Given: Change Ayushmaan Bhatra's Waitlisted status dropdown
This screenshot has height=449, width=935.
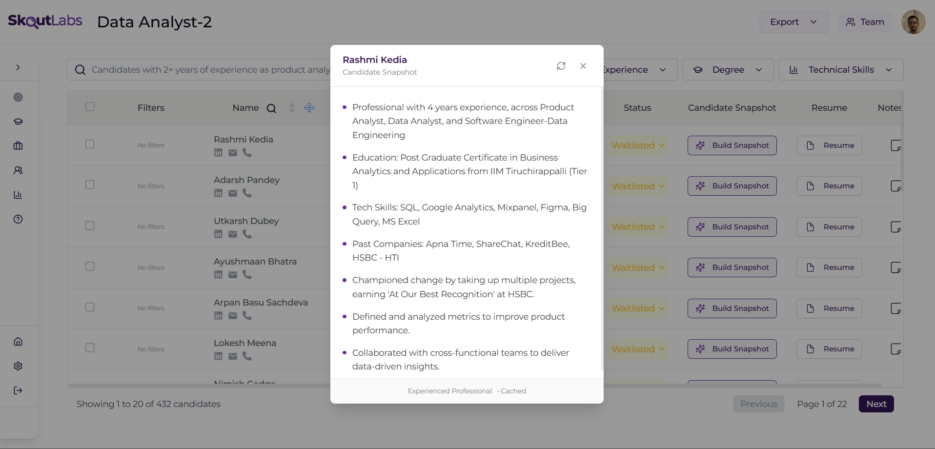Looking at the screenshot, I should (x=638, y=267).
